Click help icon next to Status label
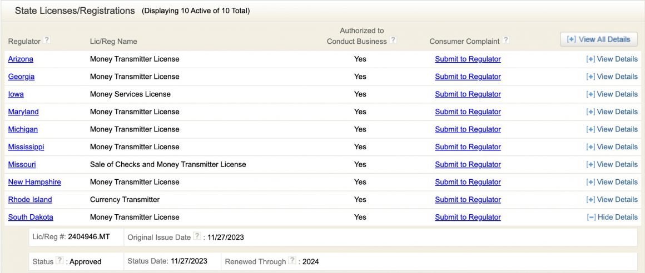Image resolution: width=645 pixels, height=273 pixels. (x=59, y=261)
